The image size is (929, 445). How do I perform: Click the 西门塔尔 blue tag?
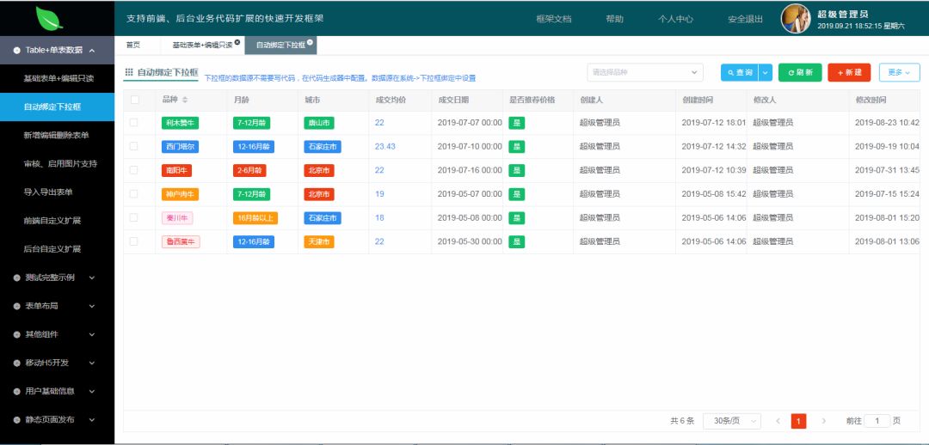pos(180,146)
